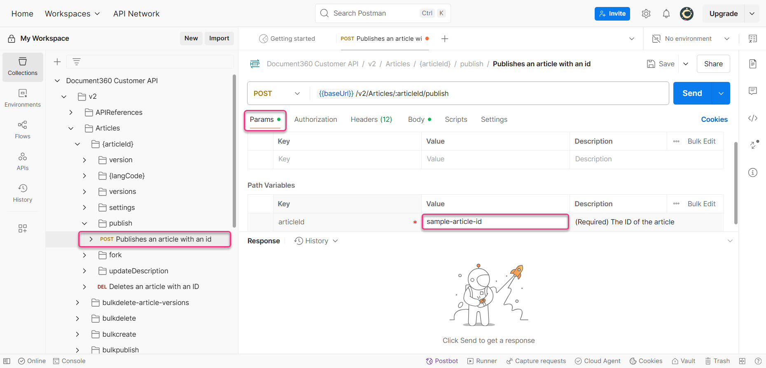766x368 pixels.
Task: Expand the bulkcreate folder
Action: 77,334
